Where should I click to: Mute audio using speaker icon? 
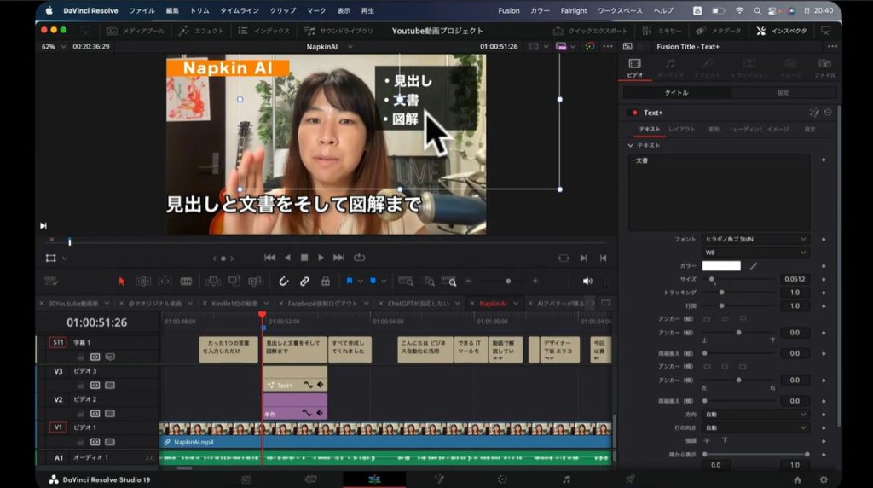coord(587,281)
